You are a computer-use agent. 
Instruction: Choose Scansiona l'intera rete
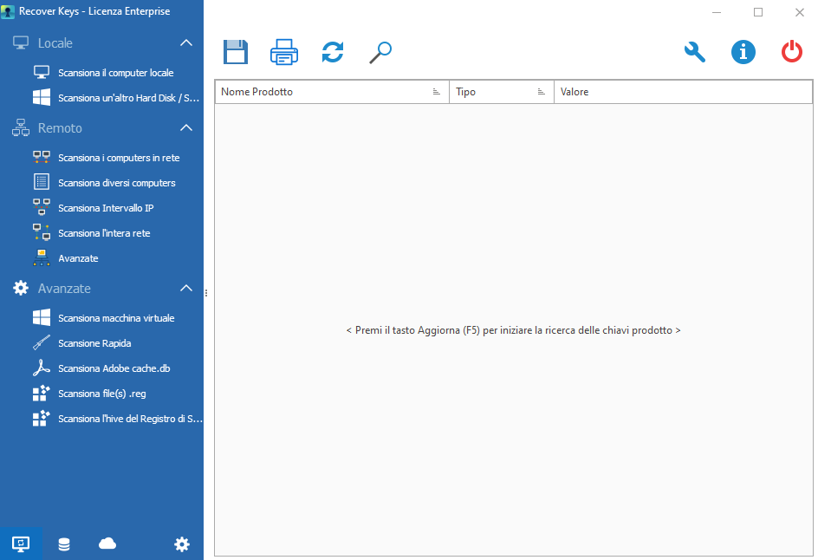[x=104, y=233]
